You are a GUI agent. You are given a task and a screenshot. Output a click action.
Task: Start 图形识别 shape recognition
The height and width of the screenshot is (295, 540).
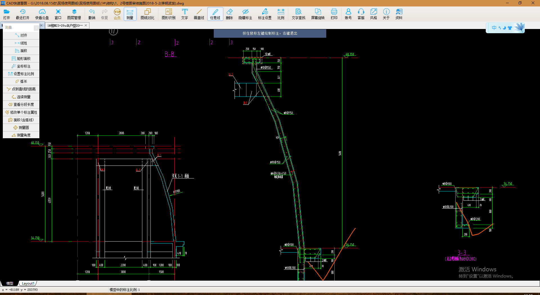168,14
